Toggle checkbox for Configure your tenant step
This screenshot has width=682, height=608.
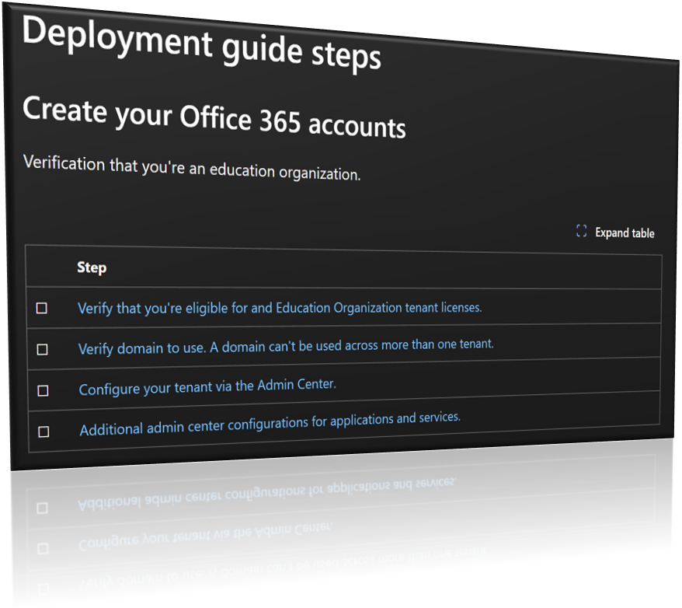(43, 391)
